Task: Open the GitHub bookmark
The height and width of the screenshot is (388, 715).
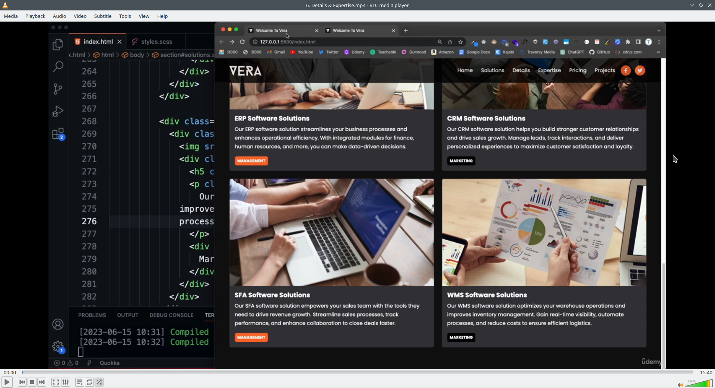Action: pos(600,52)
